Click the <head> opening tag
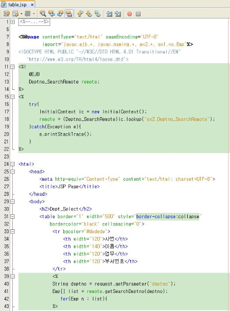 [x=37, y=172]
